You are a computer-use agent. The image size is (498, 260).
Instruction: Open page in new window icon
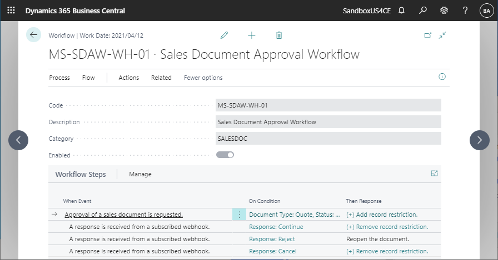click(428, 35)
